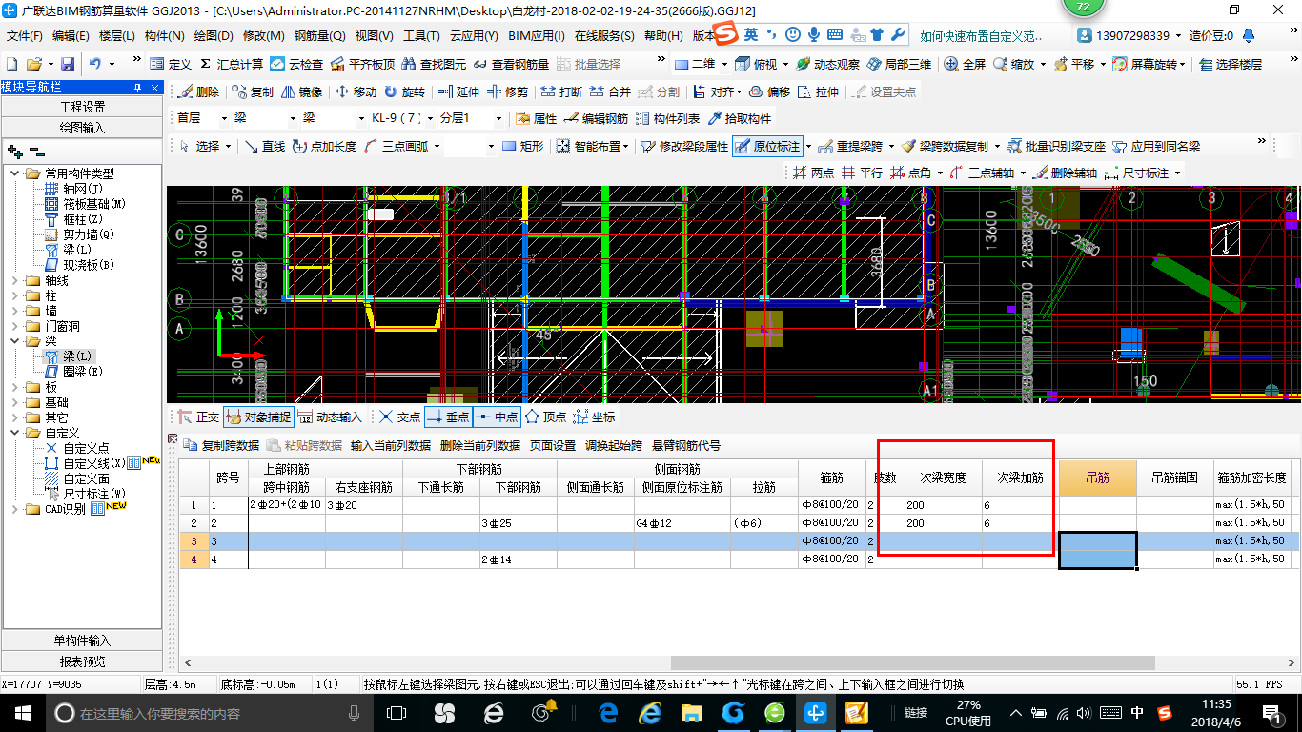
Task: Click 输入当前列数据 button
Action: coord(390,445)
